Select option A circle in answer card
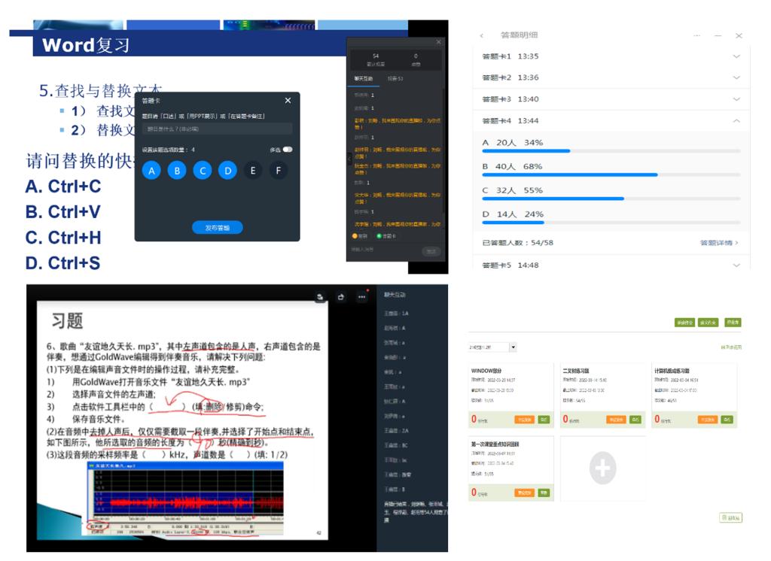 click(x=152, y=171)
